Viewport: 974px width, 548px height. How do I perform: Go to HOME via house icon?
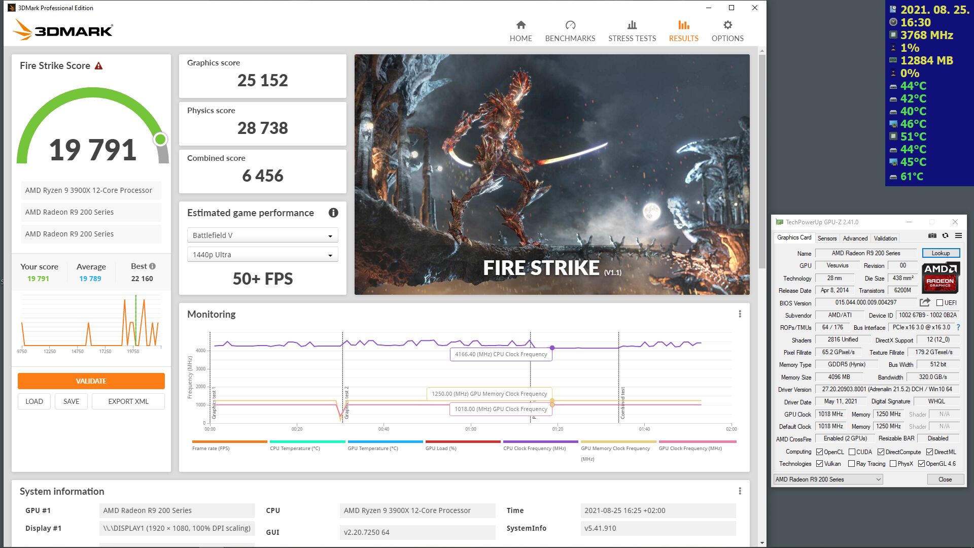tap(520, 25)
